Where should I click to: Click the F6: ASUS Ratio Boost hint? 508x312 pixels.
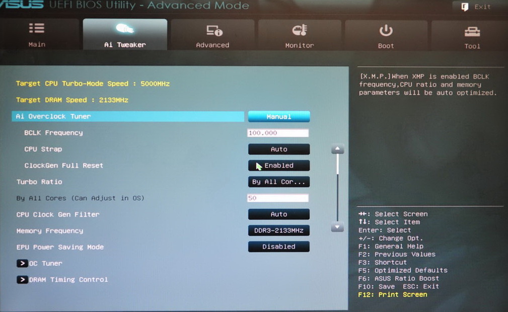tap(398, 278)
